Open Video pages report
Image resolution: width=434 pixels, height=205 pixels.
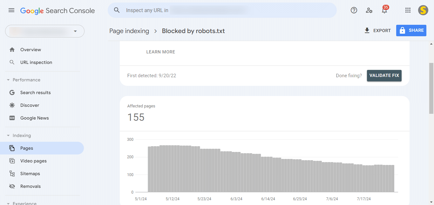[42, 161]
